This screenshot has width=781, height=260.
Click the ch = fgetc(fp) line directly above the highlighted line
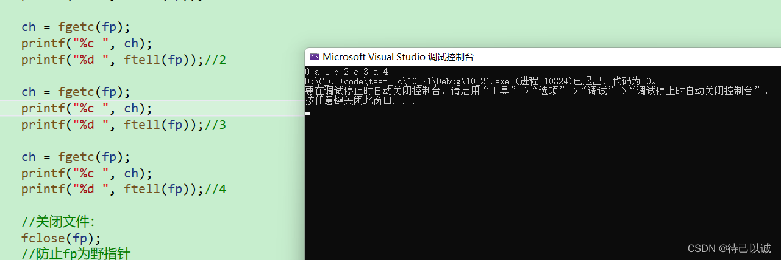click(76, 92)
